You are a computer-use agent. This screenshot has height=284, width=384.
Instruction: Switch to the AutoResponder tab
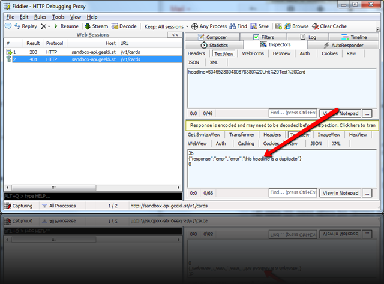point(343,46)
